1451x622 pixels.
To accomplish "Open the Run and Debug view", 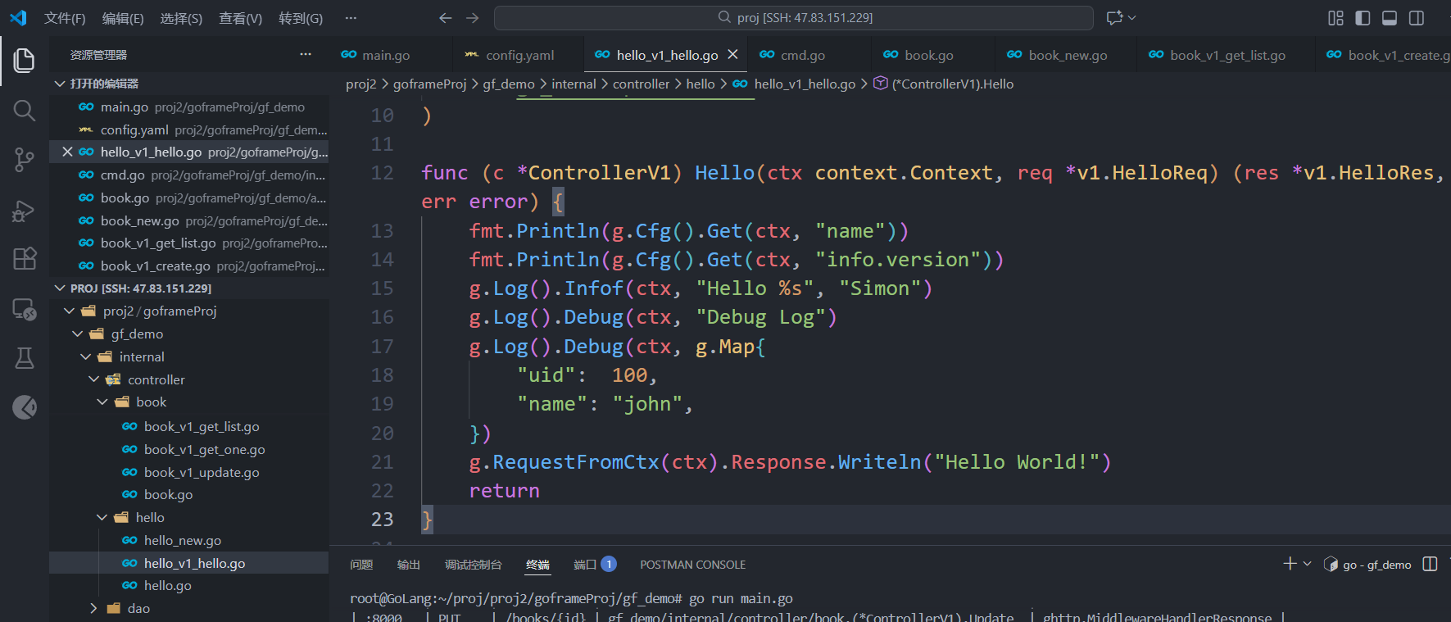I will (25, 211).
